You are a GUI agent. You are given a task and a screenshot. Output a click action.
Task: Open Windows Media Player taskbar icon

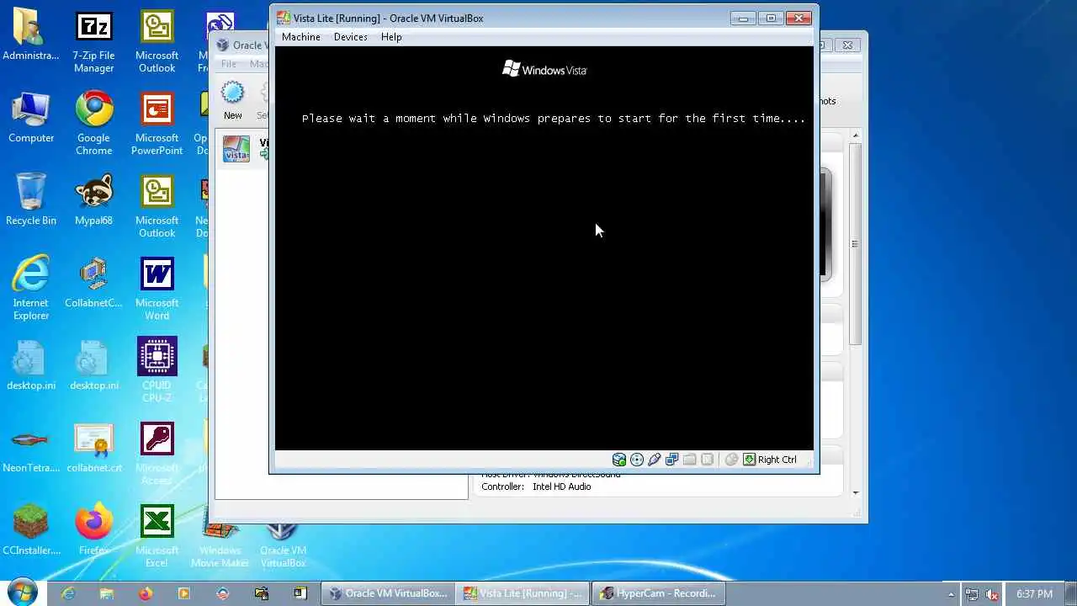point(184,593)
